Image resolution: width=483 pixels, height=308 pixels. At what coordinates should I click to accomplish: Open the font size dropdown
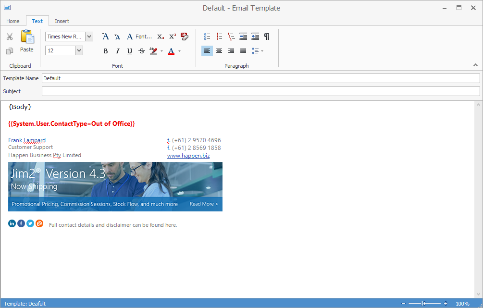(79, 50)
